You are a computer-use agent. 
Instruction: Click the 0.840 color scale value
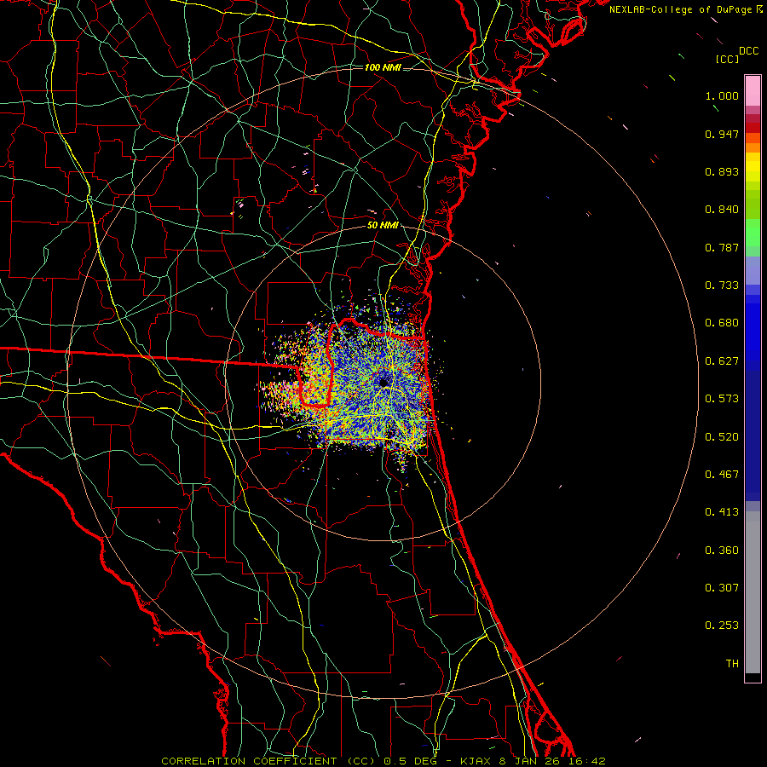(722, 210)
